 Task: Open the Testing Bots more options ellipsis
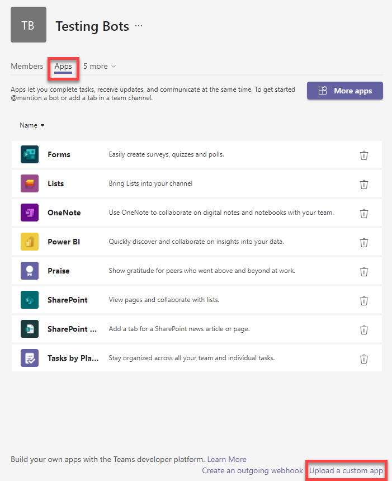(139, 26)
